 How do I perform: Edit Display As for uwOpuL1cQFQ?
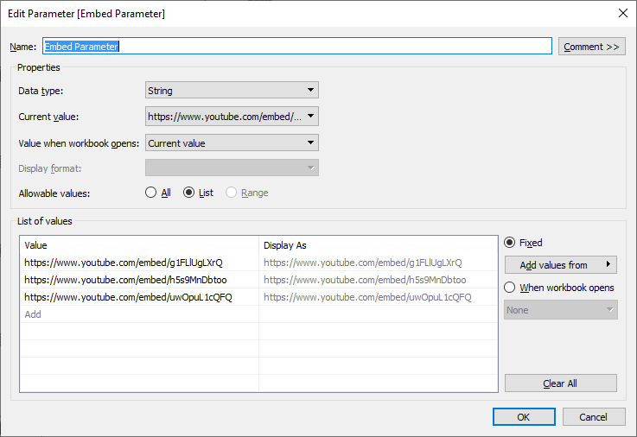(367, 297)
